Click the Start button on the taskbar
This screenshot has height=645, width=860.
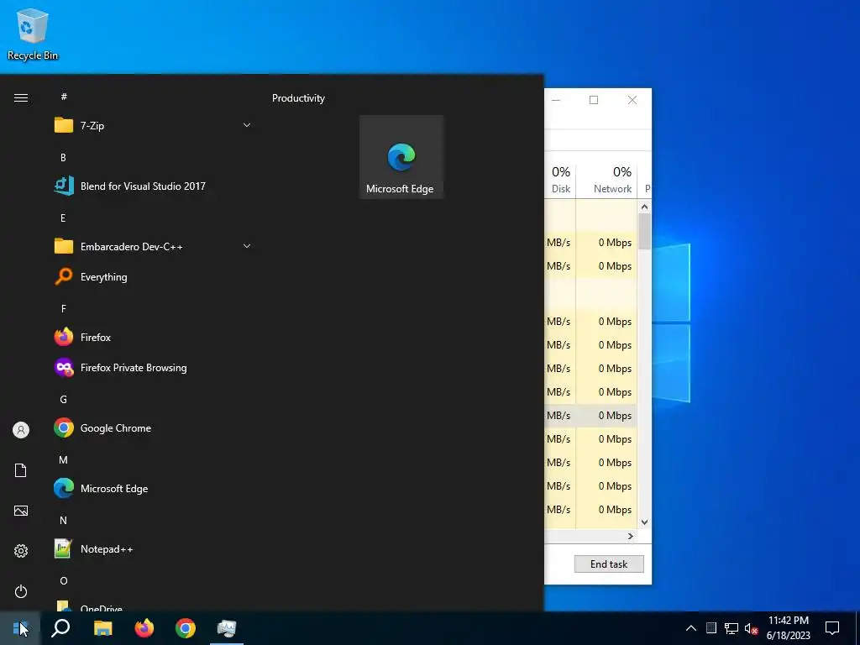(20, 628)
